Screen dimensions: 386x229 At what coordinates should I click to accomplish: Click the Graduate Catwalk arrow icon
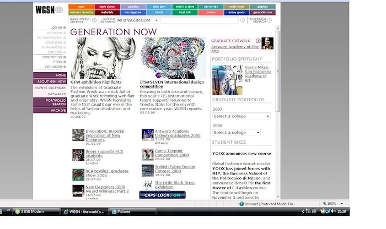tap(258, 41)
